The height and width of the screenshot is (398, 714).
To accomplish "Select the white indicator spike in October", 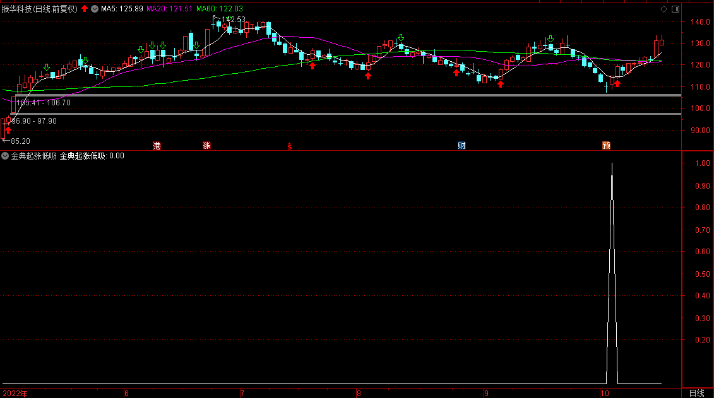I will (x=612, y=273).
